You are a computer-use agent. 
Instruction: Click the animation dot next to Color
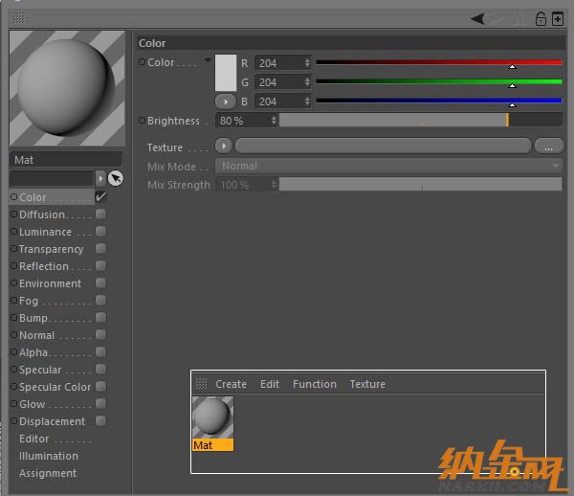tap(142, 62)
